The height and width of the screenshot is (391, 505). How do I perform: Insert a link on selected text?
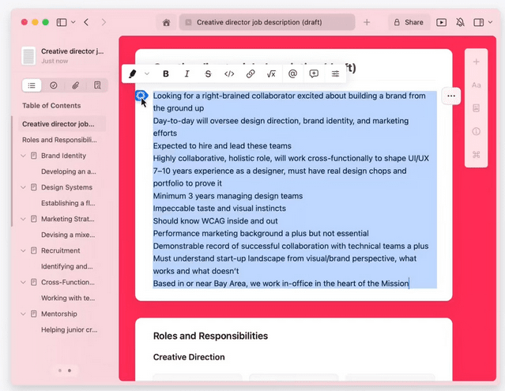point(251,74)
